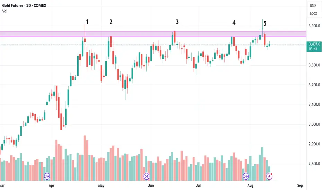Viewport: 323px width, 190px height.
Task: Open the USD currency selector
Action: 313,6
